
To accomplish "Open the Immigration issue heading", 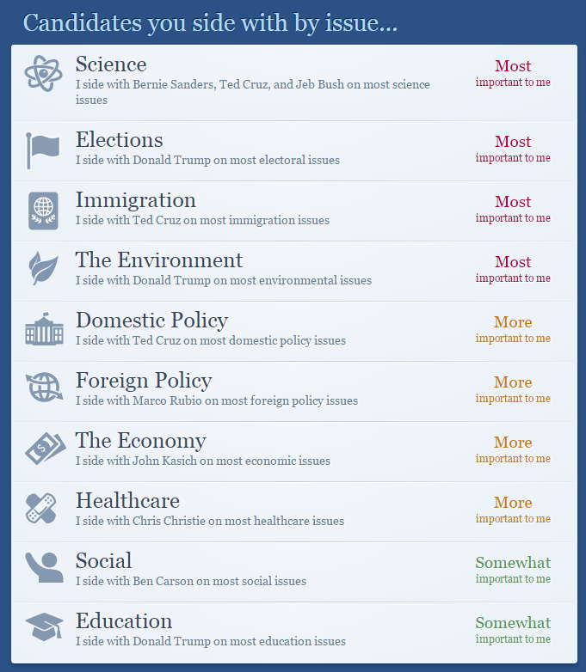I will tap(135, 200).
